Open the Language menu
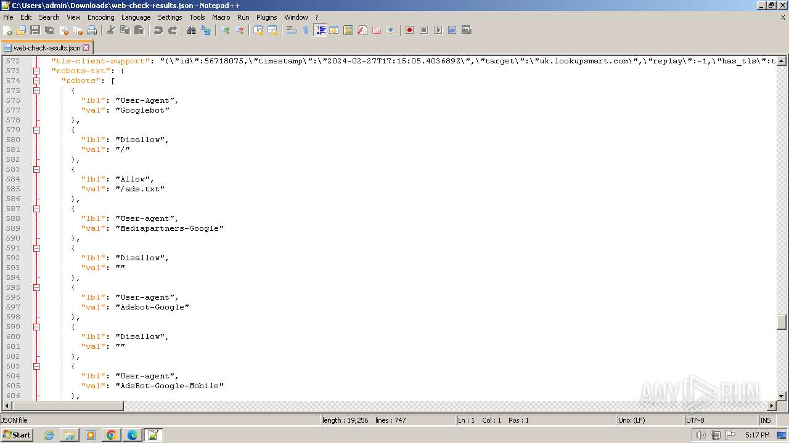 136,17
